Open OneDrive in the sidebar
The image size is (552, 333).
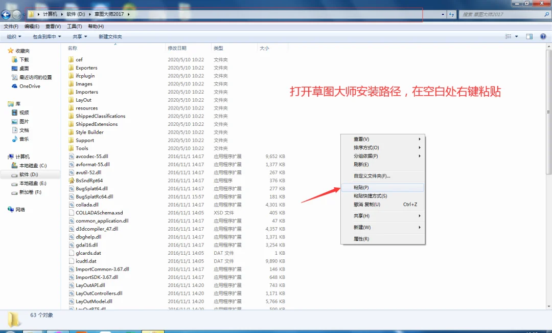click(26, 86)
